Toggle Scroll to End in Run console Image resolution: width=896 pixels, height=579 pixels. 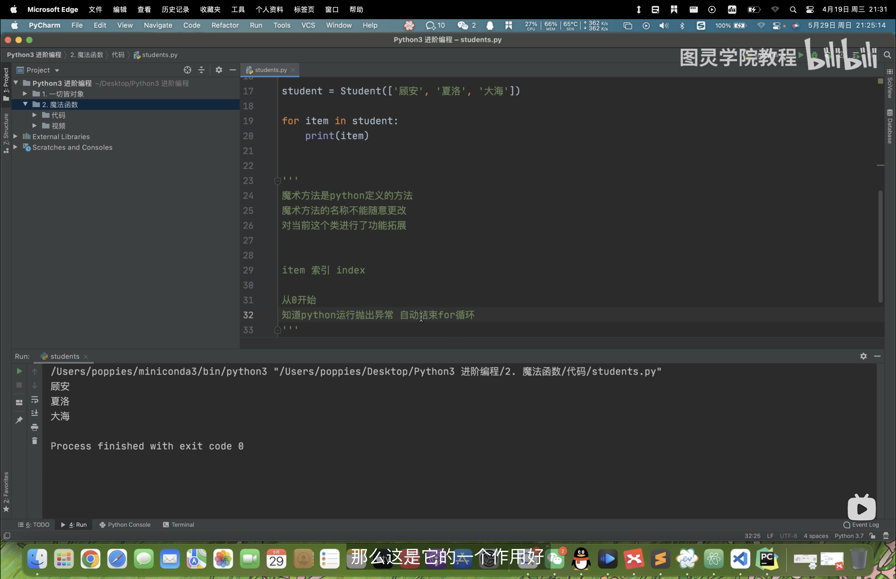(34, 413)
